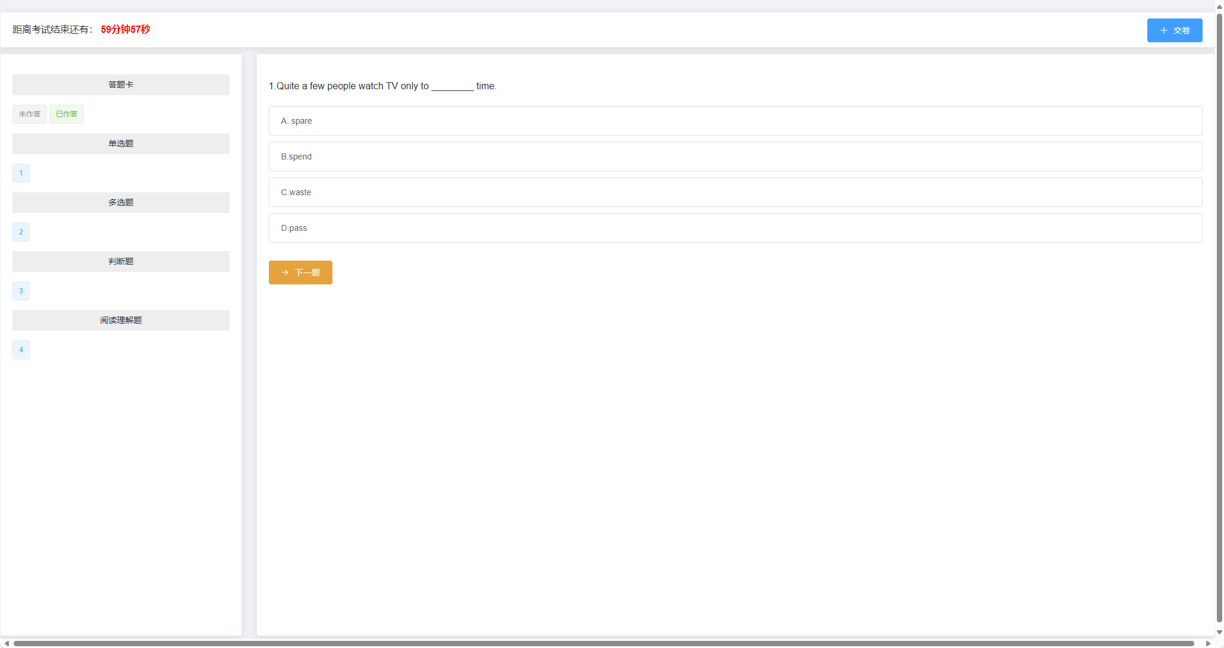Image resolution: width=1224 pixels, height=648 pixels.
Task: Choose answer option B.spend
Action: point(735,156)
